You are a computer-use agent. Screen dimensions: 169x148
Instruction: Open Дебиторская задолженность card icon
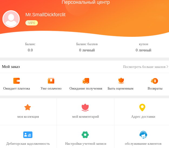[28, 135]
